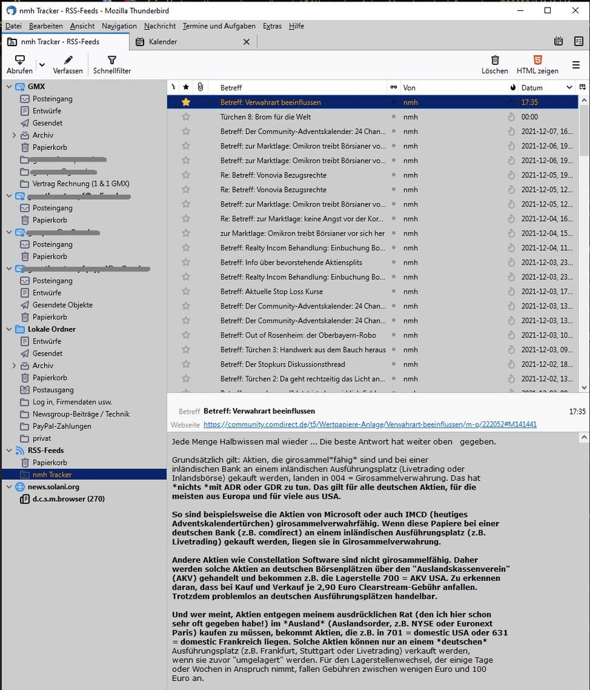
Task: Switch to the Kalender tab
Action: coord(163,42)
